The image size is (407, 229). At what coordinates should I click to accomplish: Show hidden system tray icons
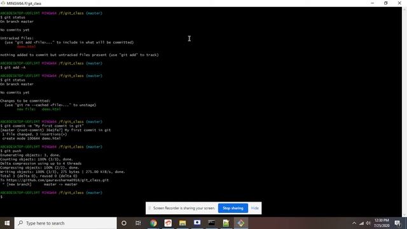tap(354, 223)
